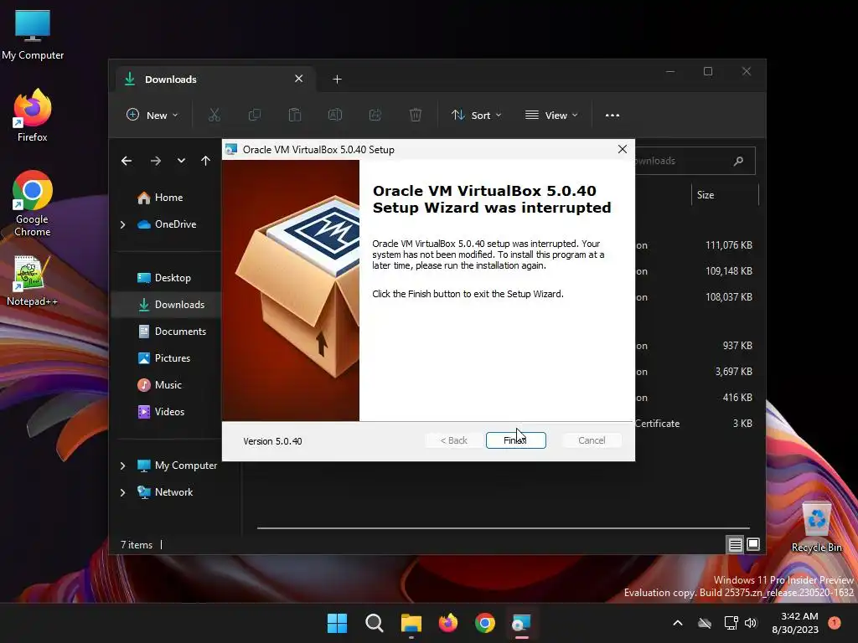Click the 111,076 KB file size cell
Viewport: 858px width, 643px height.
coord(729,245)
